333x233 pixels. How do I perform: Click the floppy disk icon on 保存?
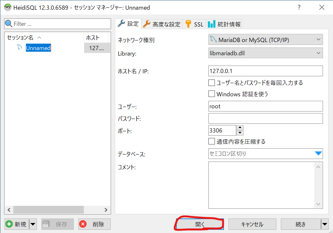46,224
